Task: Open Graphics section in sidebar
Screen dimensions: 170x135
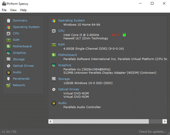Action: (19, 53)
